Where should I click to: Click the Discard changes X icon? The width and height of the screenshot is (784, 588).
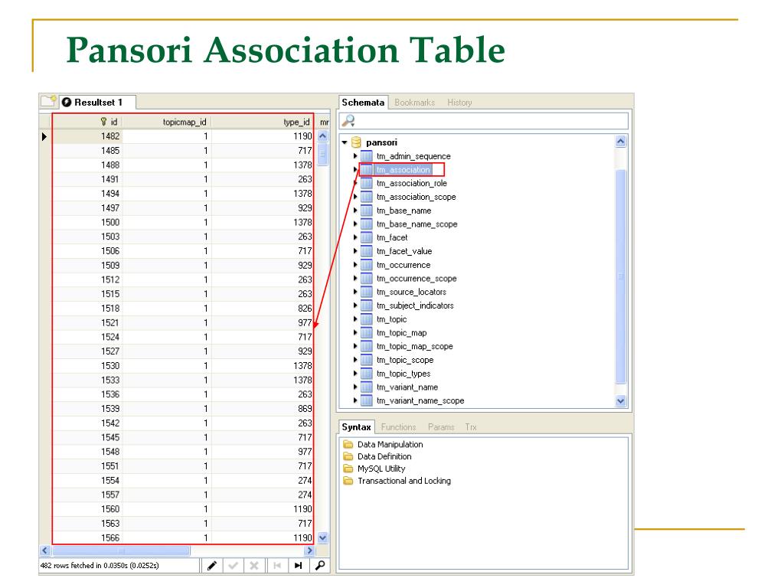click(254, 566)
